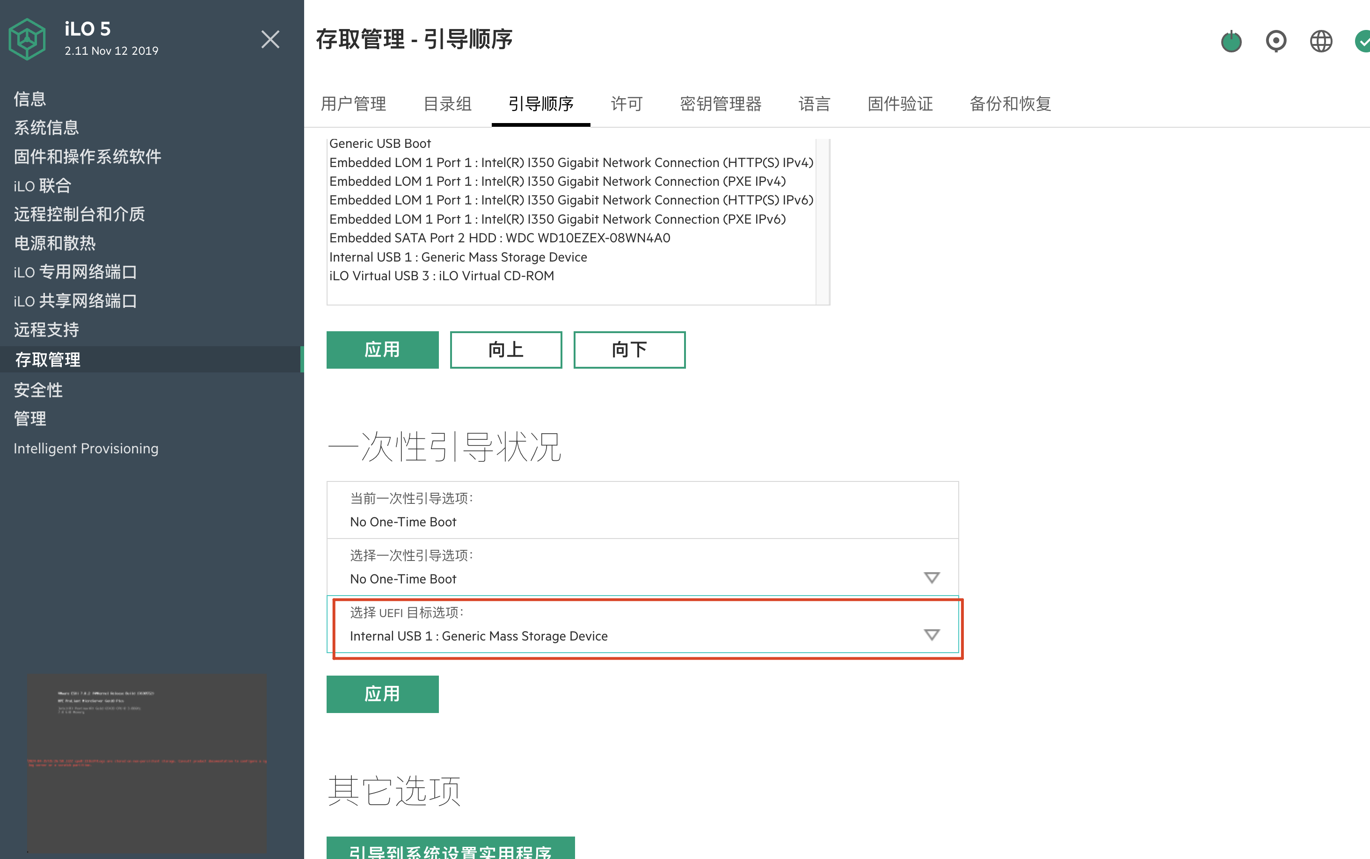1370x859 pixels.
Task: Expand the UEFI target option dropdown
Action: point(931,634)
